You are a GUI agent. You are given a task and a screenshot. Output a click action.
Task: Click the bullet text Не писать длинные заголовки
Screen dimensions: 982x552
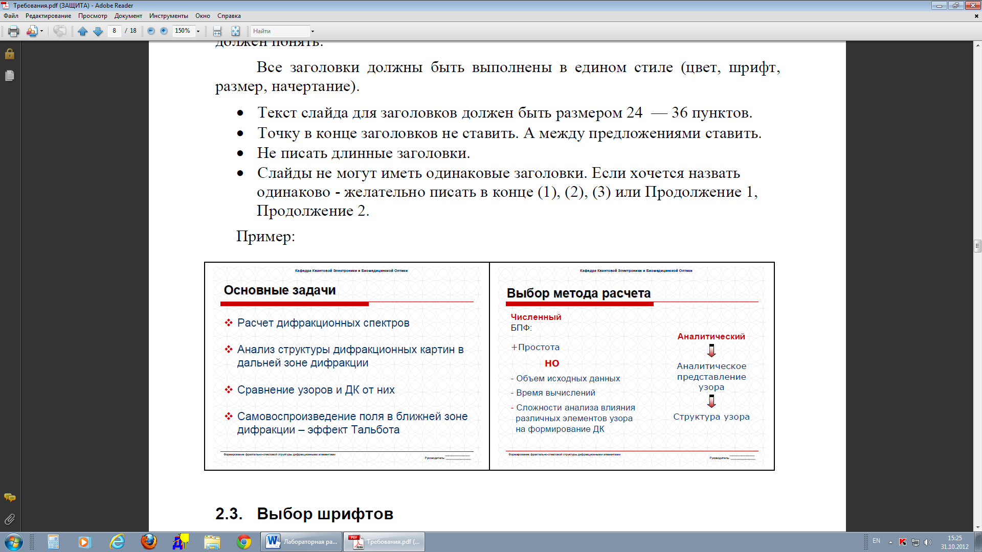363,153
